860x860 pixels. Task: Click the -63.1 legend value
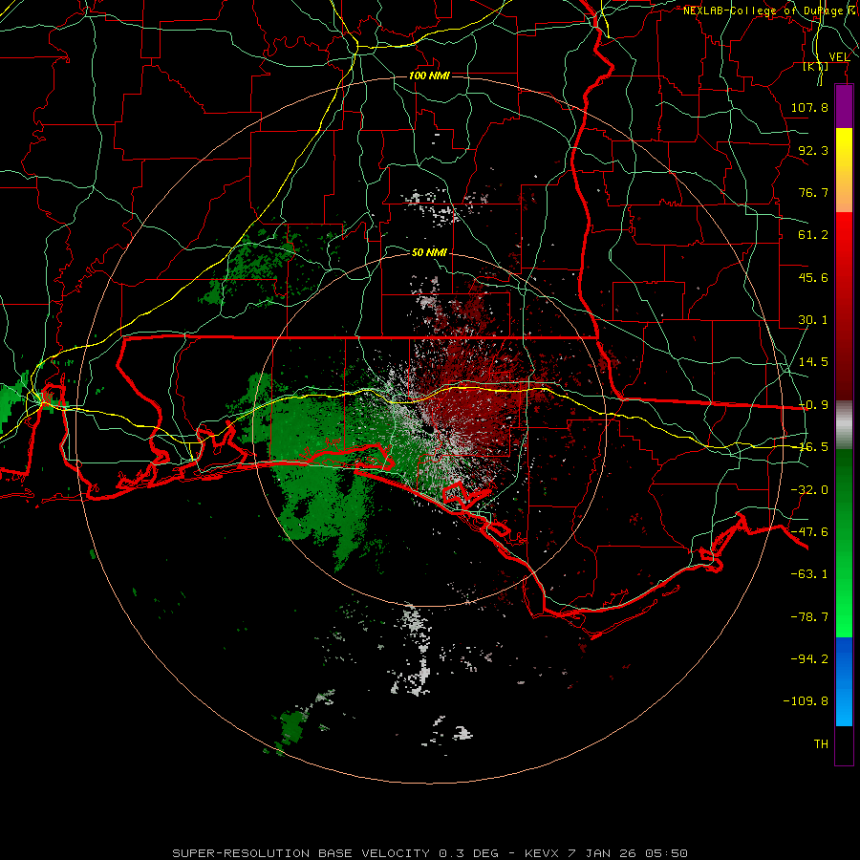[x=809, y=574]
